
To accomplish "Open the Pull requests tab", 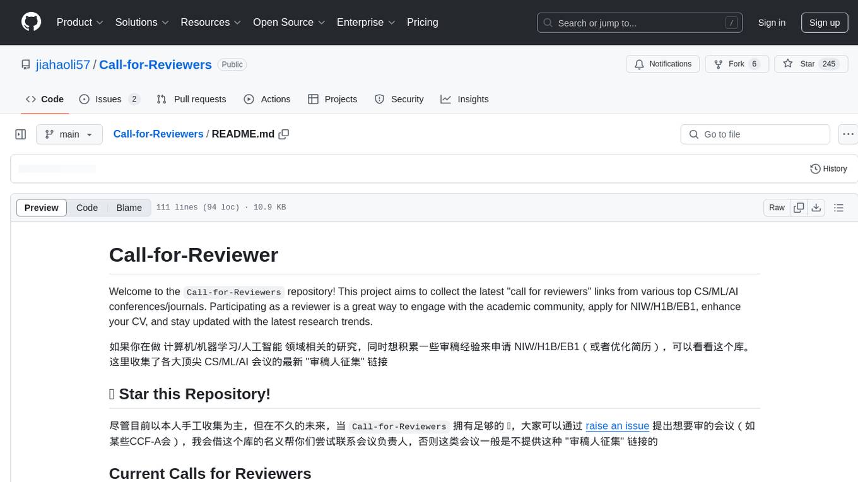I will [191, 99].
